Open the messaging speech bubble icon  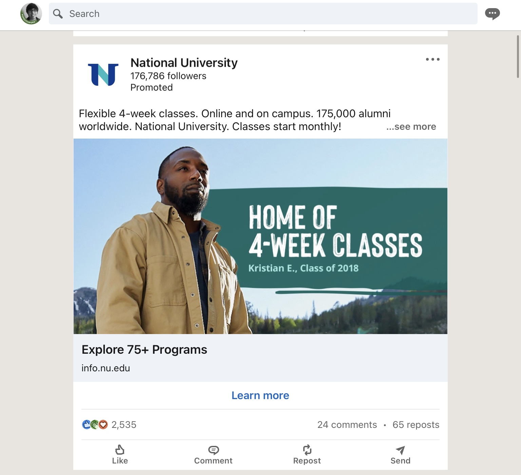(x=492, y=14)
